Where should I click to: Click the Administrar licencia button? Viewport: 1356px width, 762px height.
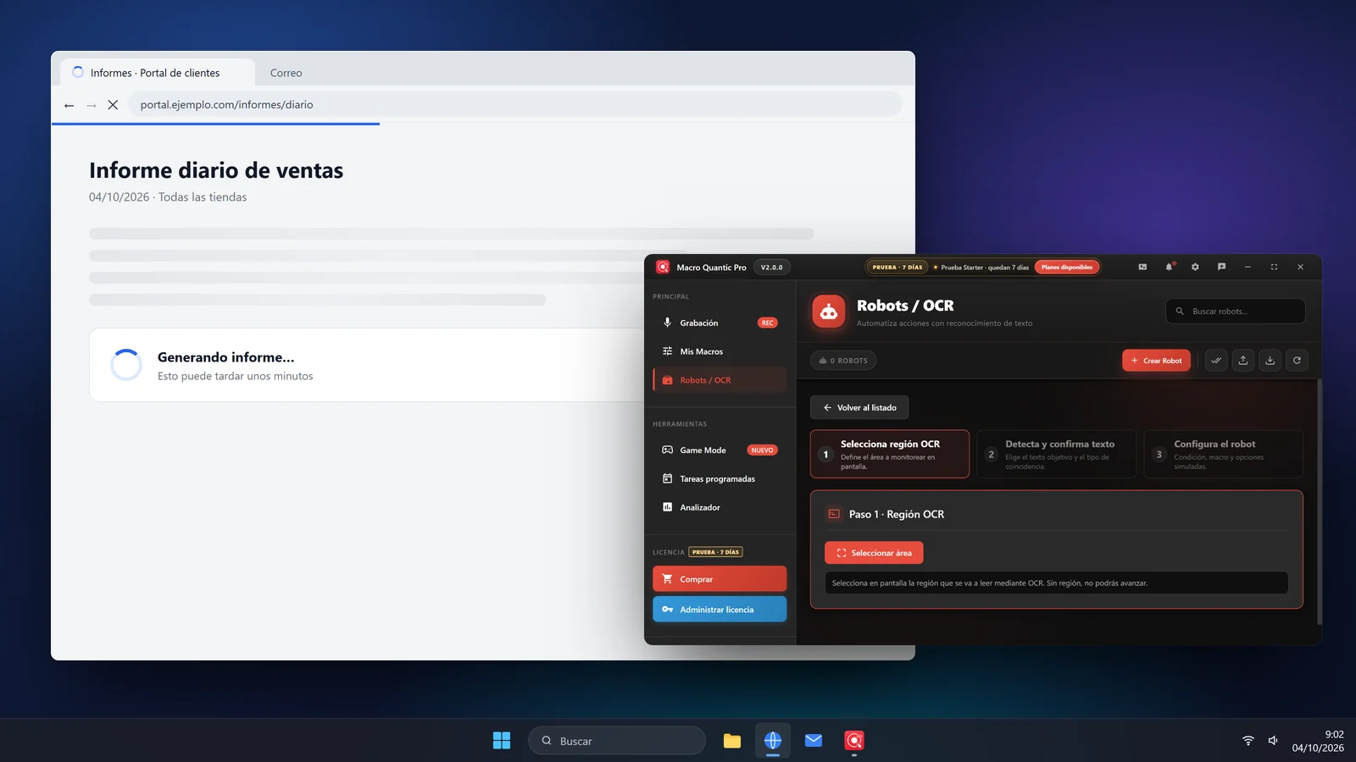[720, 610]
